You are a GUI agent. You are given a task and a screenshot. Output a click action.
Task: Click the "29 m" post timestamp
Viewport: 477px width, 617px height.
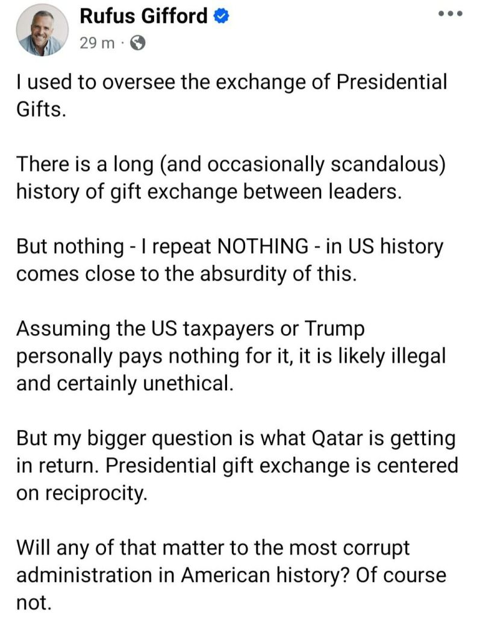tap(96, 44)
